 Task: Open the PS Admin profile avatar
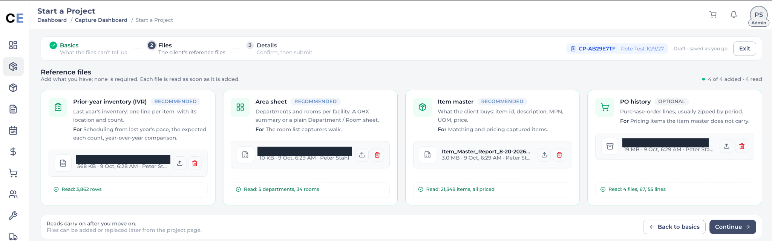click(x=759, y=16)
